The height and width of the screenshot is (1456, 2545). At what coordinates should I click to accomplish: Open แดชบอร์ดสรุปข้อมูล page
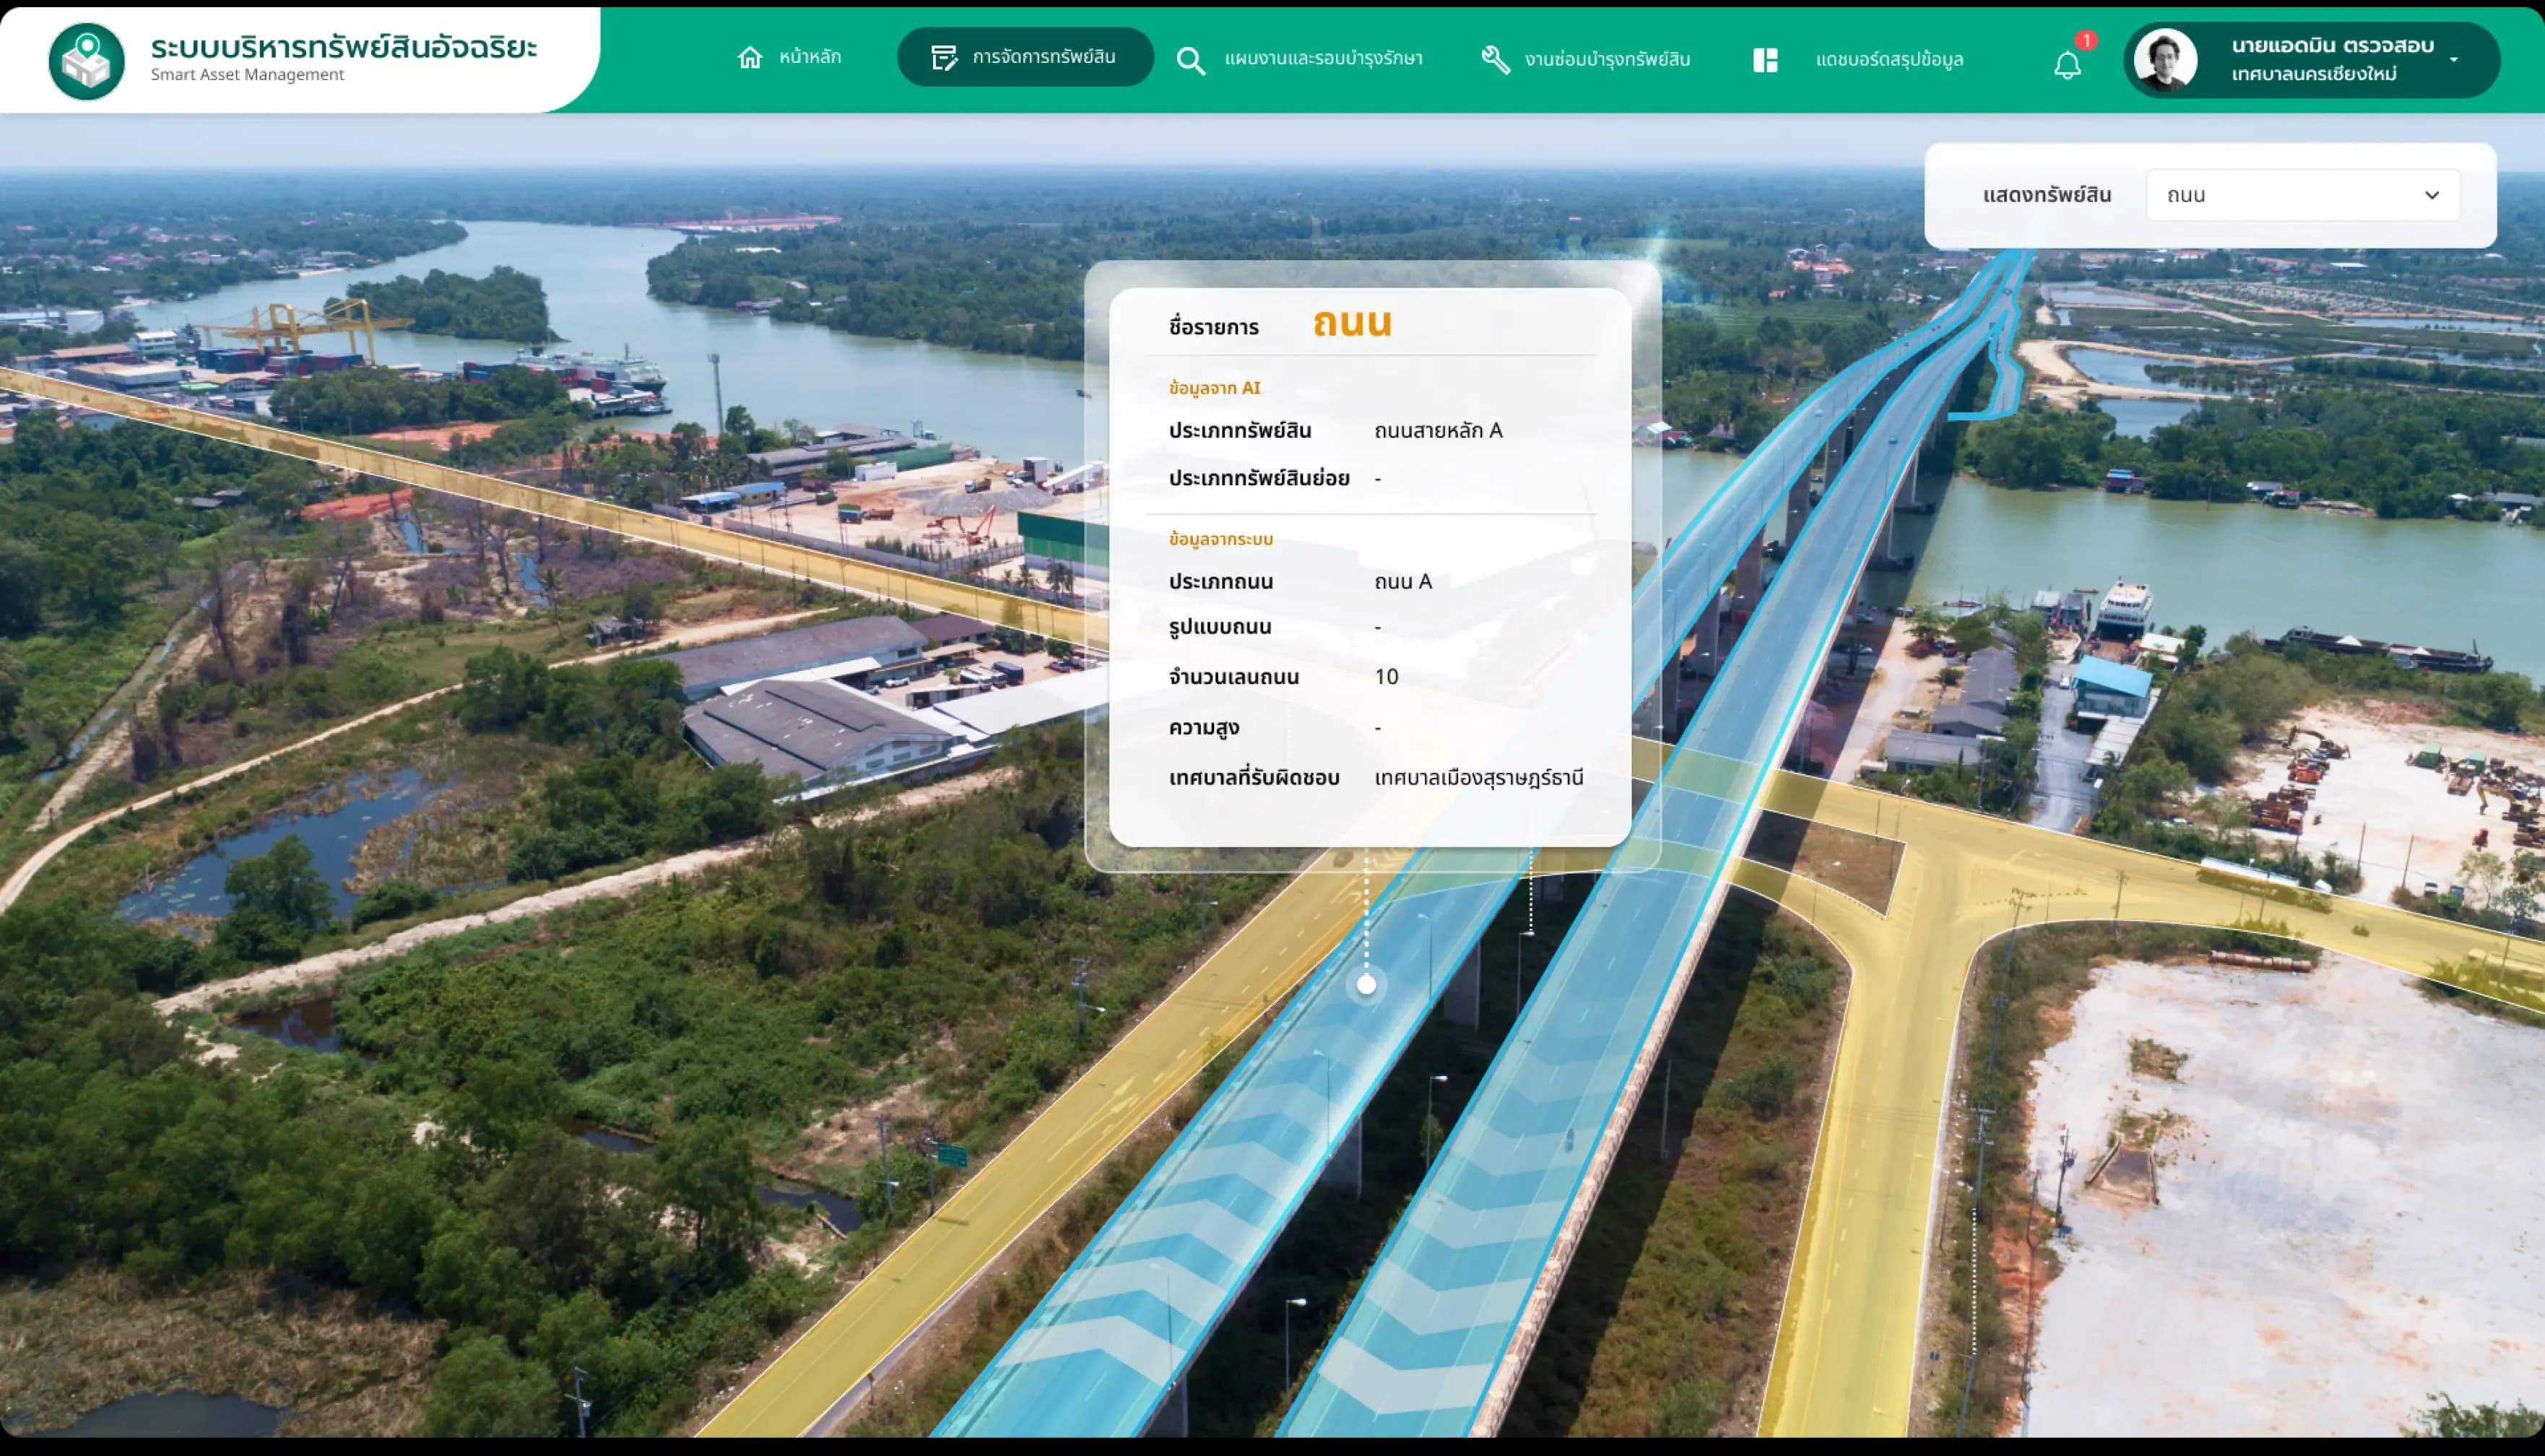[1889, 59]
